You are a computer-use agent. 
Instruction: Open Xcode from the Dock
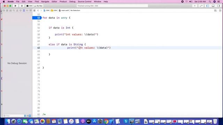point(111,122)
